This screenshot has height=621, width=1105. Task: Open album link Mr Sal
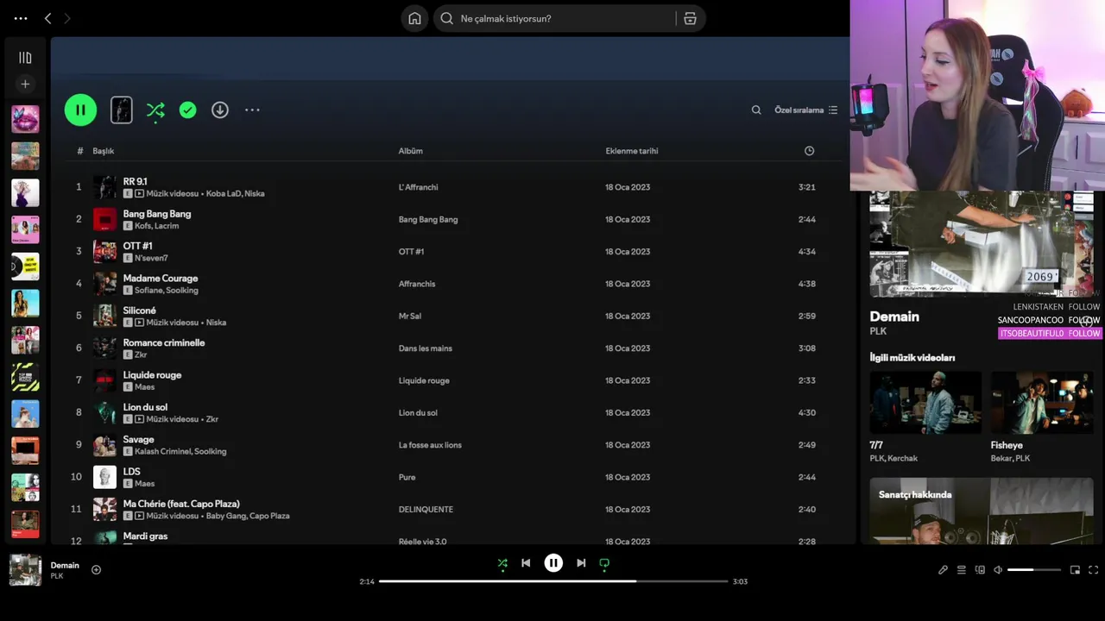click(410, 317)
